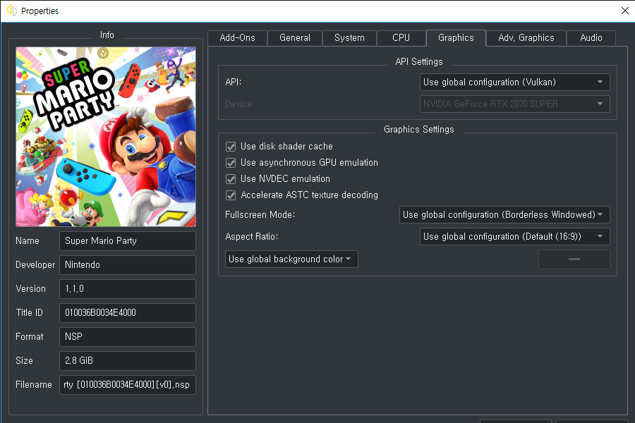
Task: Open the API dropdown showing Vulkan
Action: [515, 82]
